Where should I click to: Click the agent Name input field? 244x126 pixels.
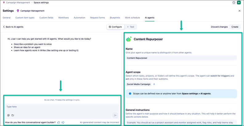pos(181,58)
